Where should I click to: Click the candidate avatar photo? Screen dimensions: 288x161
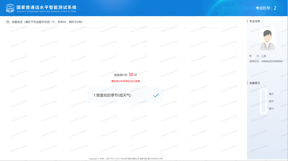pos(267,39)
